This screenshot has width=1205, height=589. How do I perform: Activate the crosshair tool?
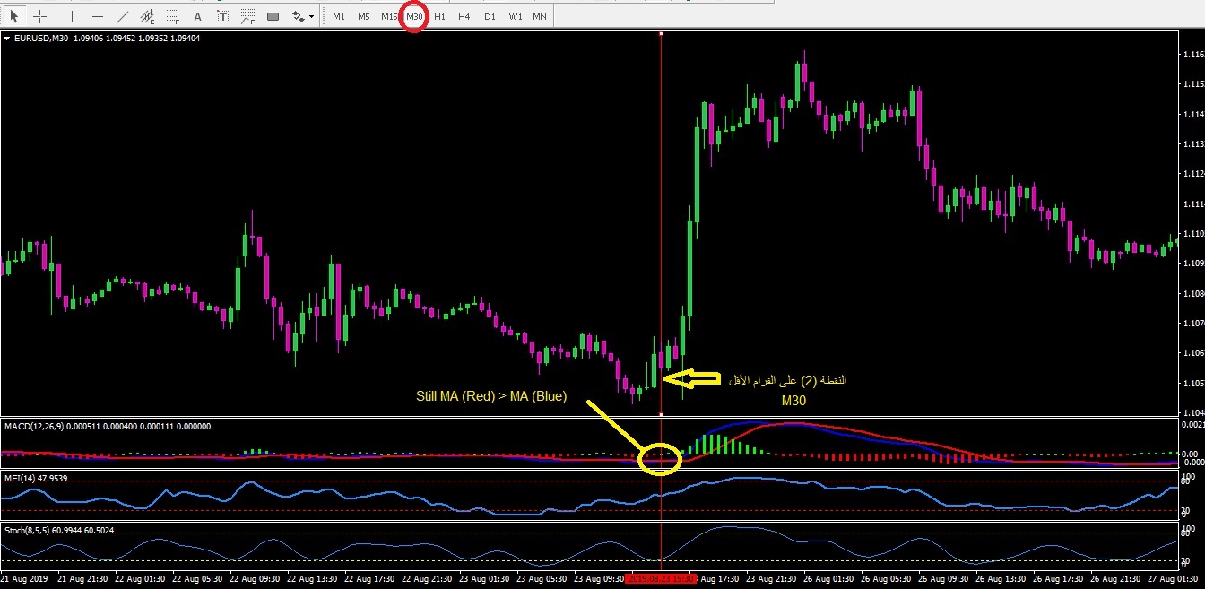pyautogui.click(x=39, y=16)
